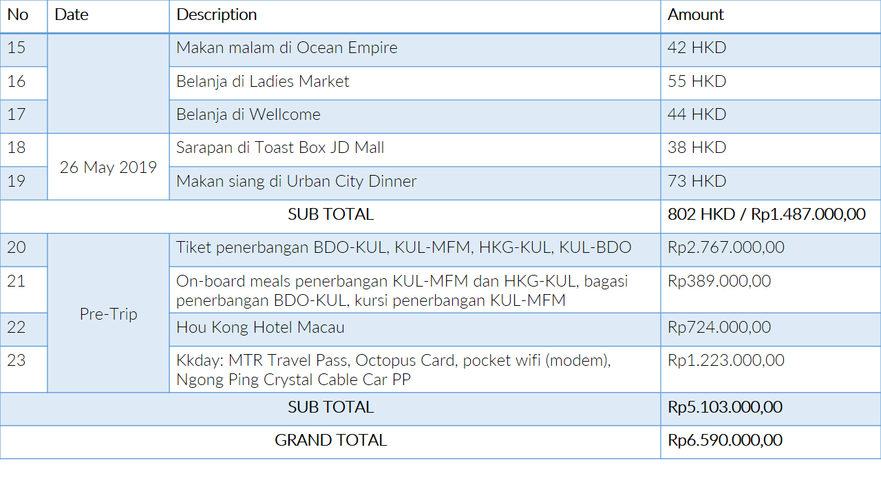The width and height of the screenshot is (881, 496).
Task: Select the "802 HKD / Rp1.487.000,00" subtotal amount
Action: tap(766, 215)
